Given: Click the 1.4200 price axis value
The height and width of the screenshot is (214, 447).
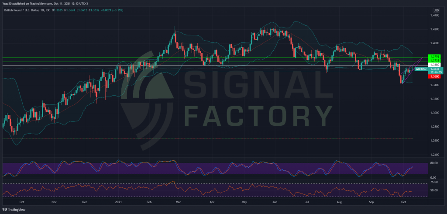Looking at the screenshot, I should (435, 29).
